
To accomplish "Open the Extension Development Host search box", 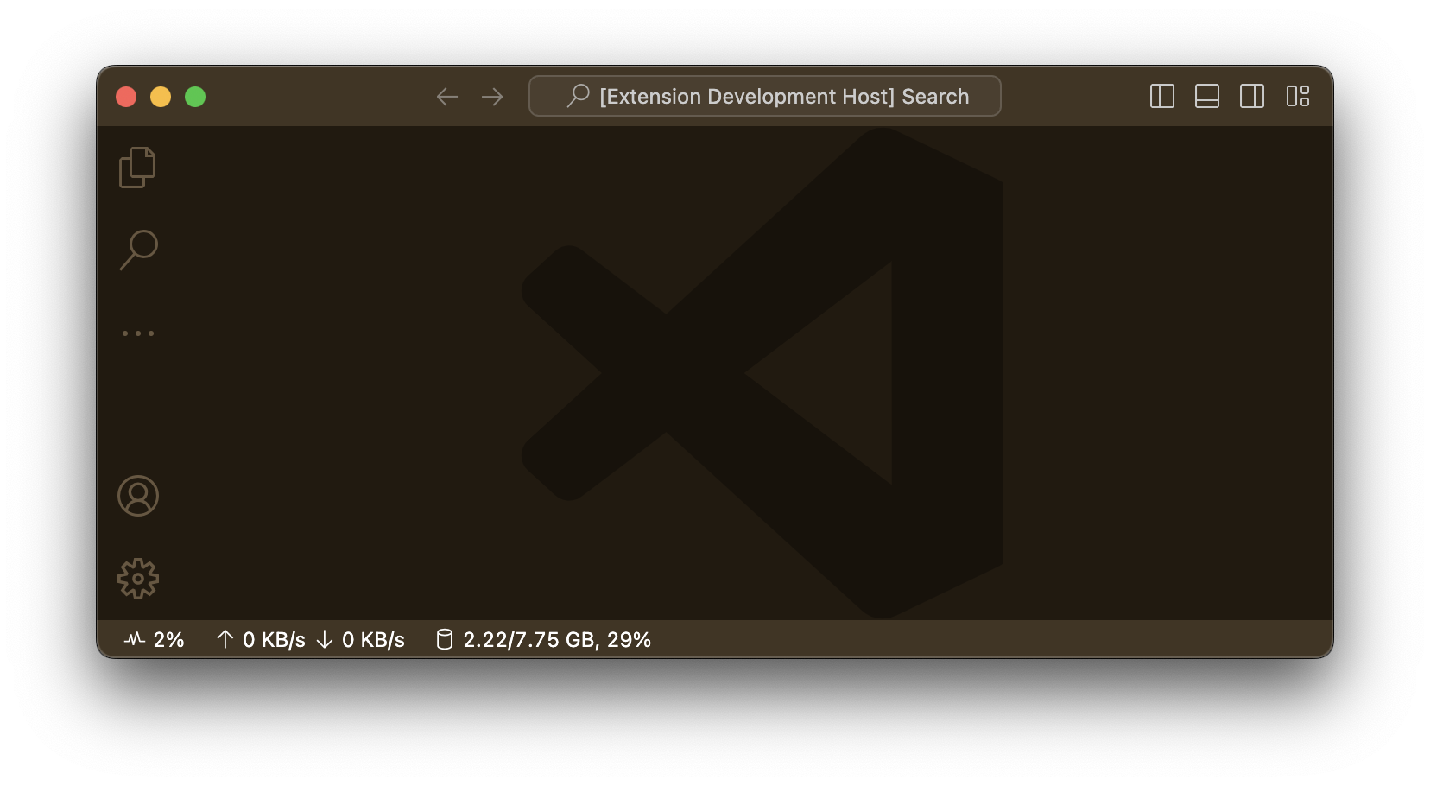I will [x=764, y=96].
